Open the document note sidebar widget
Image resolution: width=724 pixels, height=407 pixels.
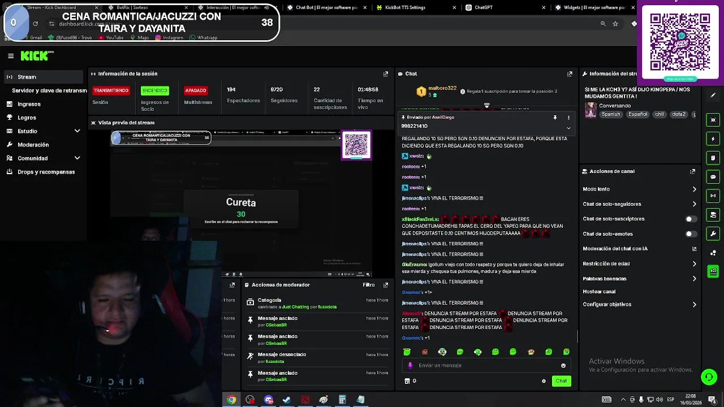pos(713,158)
